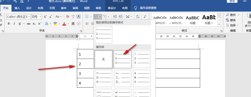Image resolution: width=251 pixels, height=97 pixels.
Task: Switch to the 开始 tab
Action: coord(6,8)
